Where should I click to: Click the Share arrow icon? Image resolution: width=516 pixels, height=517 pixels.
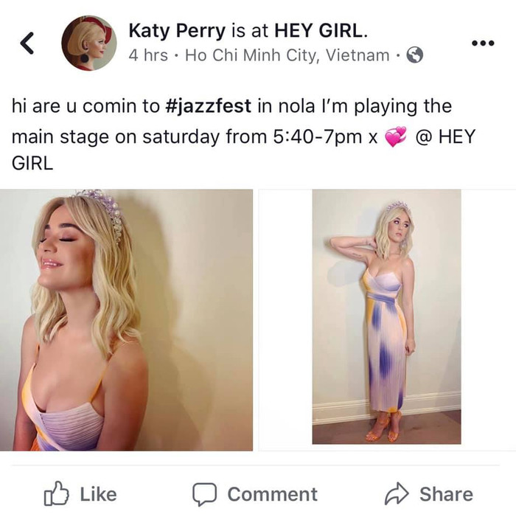coord(397,493)
